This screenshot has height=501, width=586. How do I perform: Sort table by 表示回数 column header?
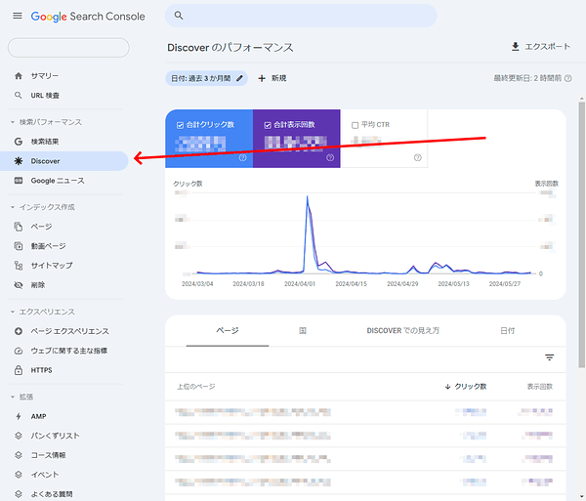(540, 387)
